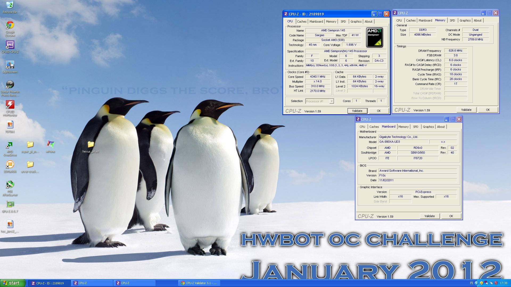Switch to CPU-Z Validator 3.1 Chrome task
This screenshot has width=511, height=287.
(x=199, y=283)
